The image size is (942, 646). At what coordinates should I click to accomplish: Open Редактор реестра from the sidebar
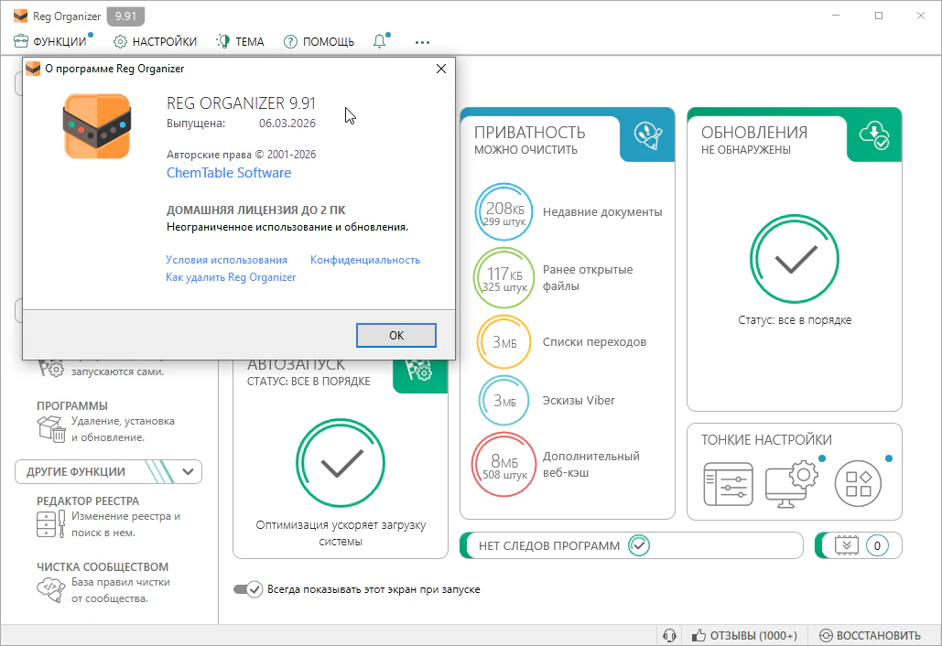pyautogui.click(x=88, y=501)
